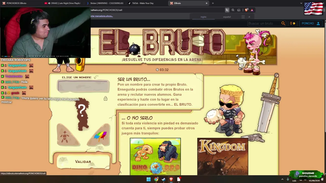Image resolution: width=326 pixels, height=183 pixels.
Task: Switch to the PONCHOKICK ElBruto browser tab
Action: pyautogui.click(x=21, y=3)
